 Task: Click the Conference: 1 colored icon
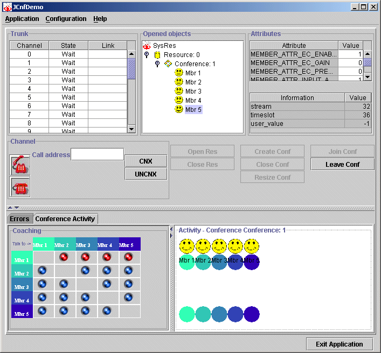pyautogui.click(x=168, y=64)
